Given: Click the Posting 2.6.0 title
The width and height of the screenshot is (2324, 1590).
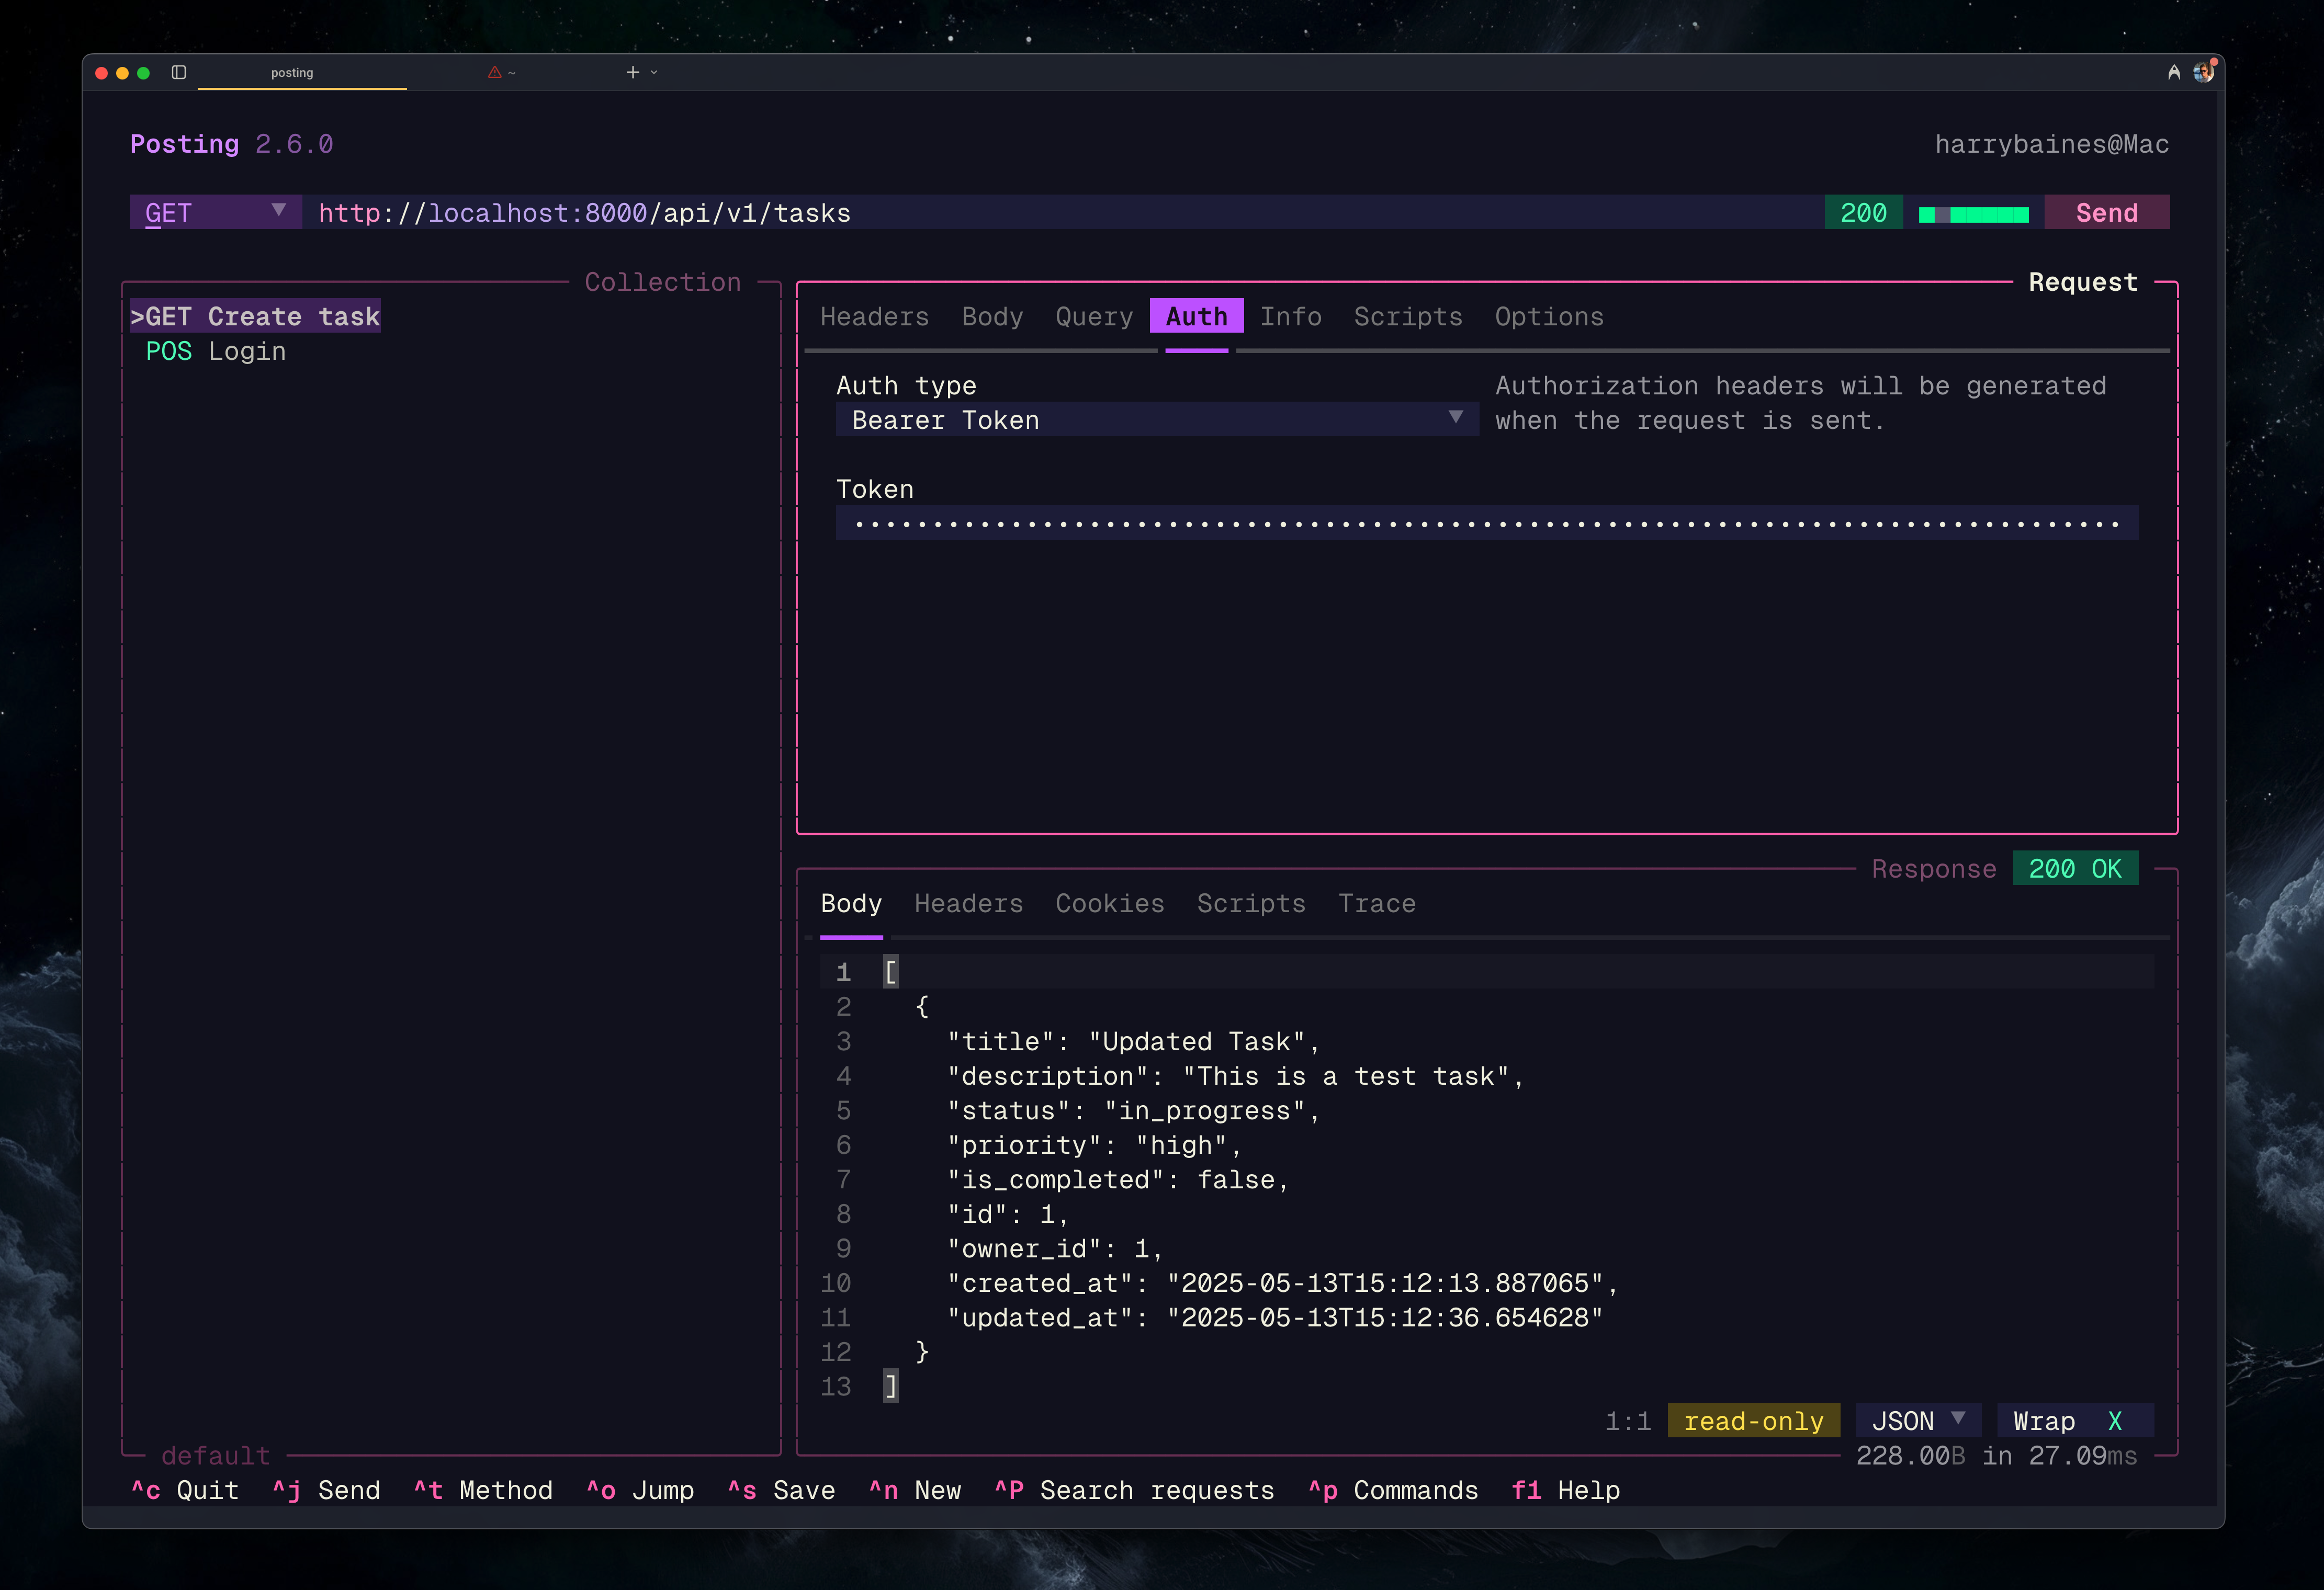Looking at the screenshot, I should [x=232, y=144].
